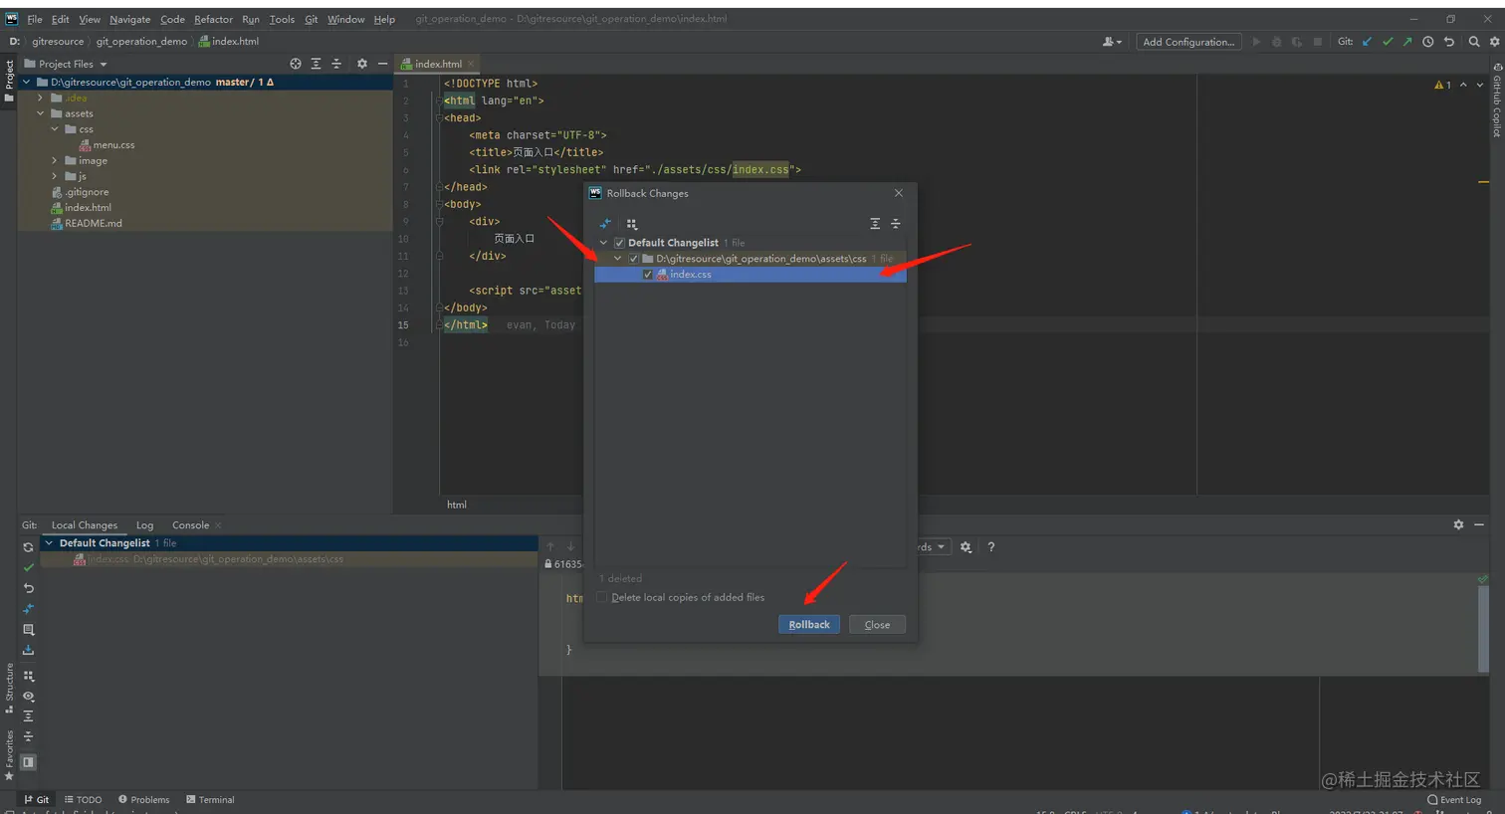Open Git Show History clock icon
This screenshot has width=1505, height=814.
point(1428,42)
